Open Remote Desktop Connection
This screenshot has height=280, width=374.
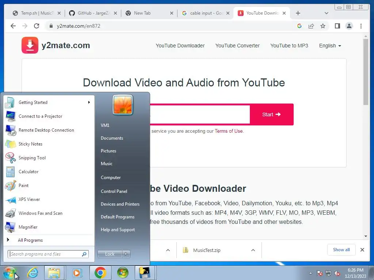(49, 130)
